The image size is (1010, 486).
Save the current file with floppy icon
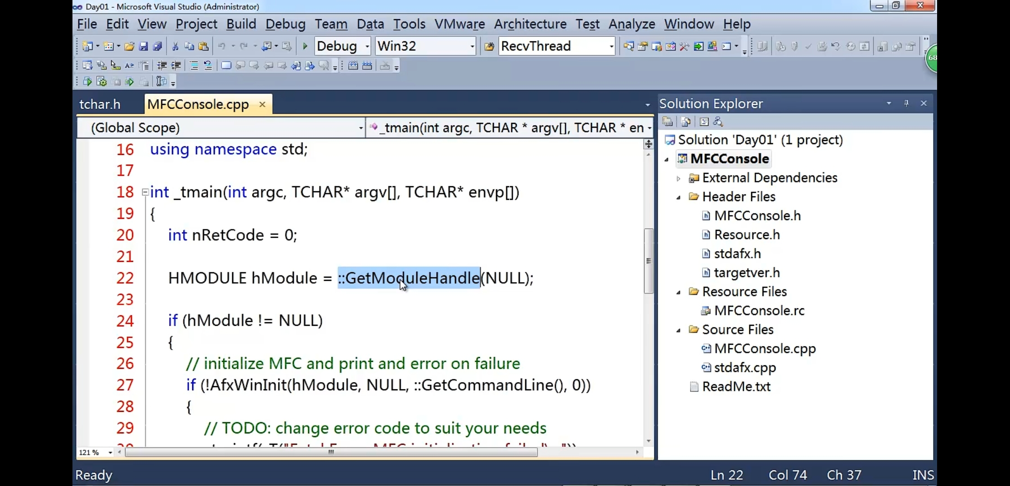[x=143, y=46]
